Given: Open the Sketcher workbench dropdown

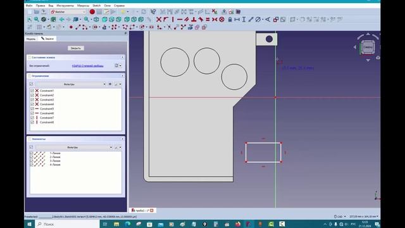Looking at the screenshot, I should (68, 12).
